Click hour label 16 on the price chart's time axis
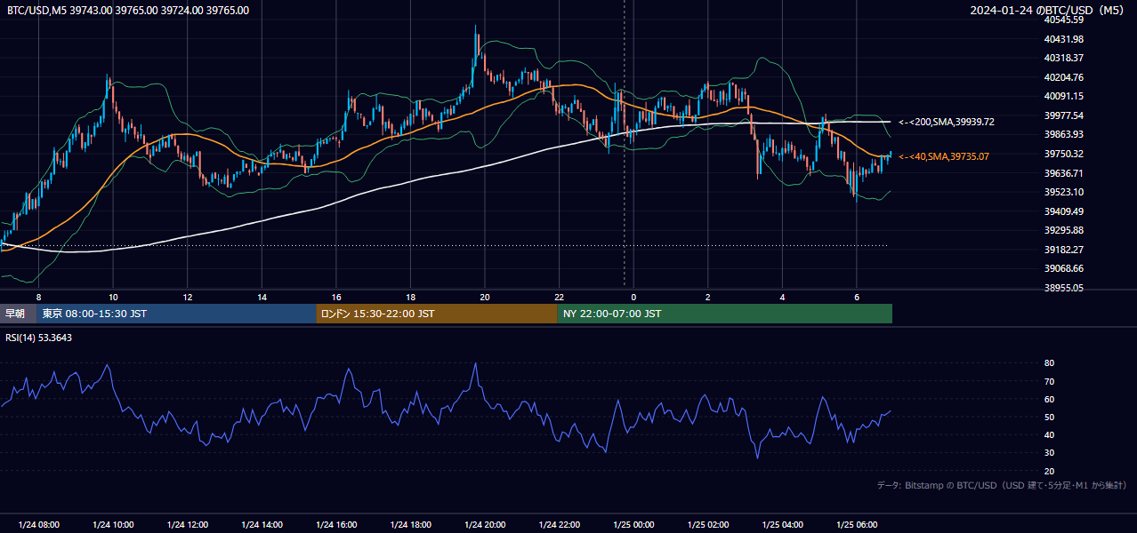This screenshot has width=1137, height=533. click(x=336, y=297)
